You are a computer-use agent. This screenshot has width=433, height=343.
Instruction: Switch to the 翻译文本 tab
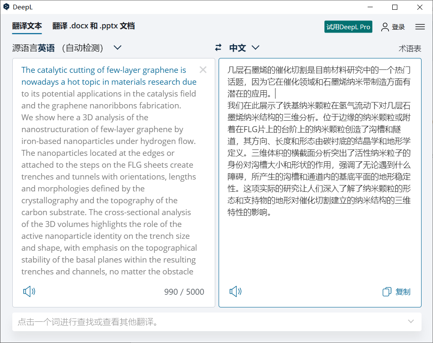[27, 26]
